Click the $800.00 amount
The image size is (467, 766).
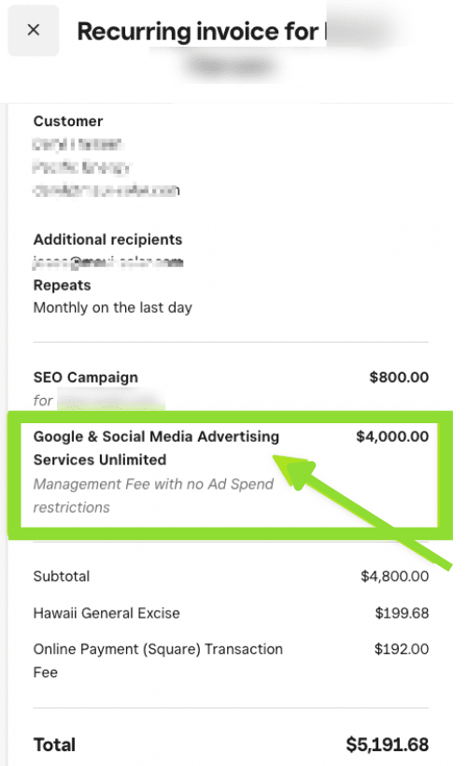[x=399, y=377]
